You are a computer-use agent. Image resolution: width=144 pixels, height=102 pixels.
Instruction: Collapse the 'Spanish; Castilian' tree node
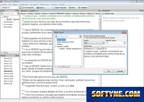(x=56, y=47)
